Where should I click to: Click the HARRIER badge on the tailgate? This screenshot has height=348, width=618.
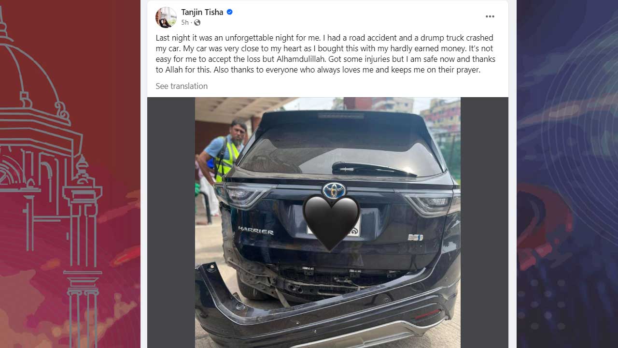coord(255,230)
